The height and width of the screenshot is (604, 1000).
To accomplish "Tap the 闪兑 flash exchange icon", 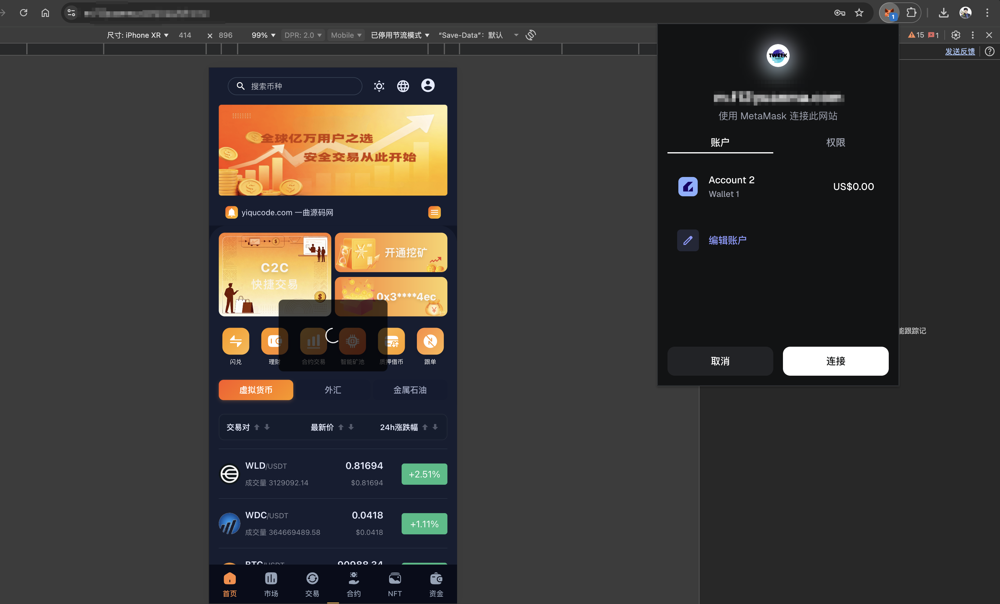I will tap(235, 341).
